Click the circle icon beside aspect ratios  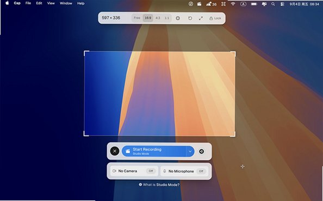178,18
